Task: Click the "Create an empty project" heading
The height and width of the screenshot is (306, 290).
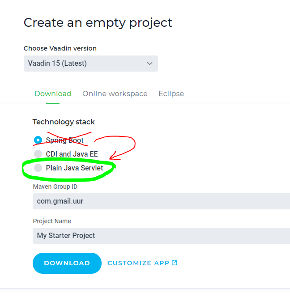Action: coord(98,22)
